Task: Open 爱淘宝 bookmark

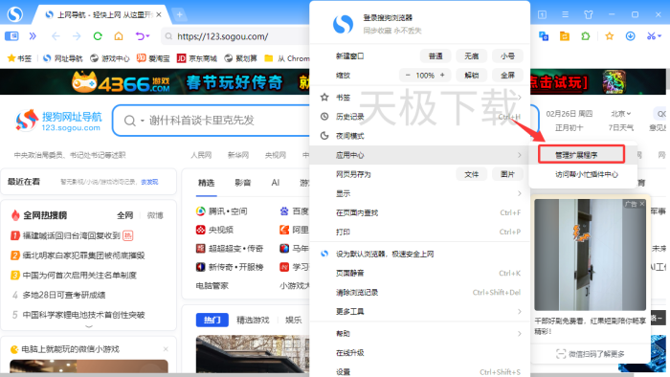Action: 153,58
